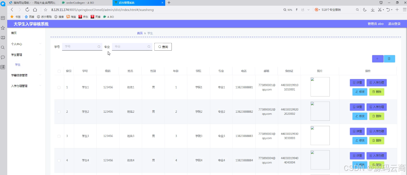Click the browser forward arrow
Image resolution: width=407 pixels, height=175 pixels.
[20, 10]
